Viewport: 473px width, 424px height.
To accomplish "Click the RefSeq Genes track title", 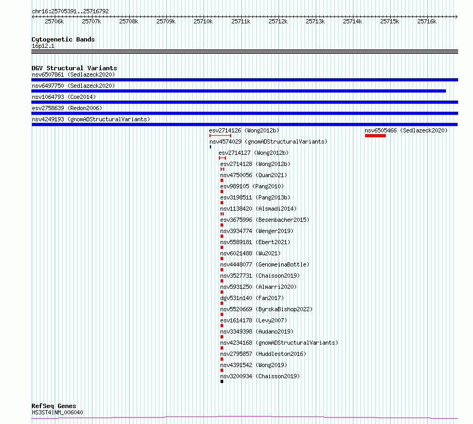I will coord(54,406).
